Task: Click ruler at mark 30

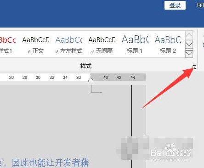Action: tap(38, 78)
